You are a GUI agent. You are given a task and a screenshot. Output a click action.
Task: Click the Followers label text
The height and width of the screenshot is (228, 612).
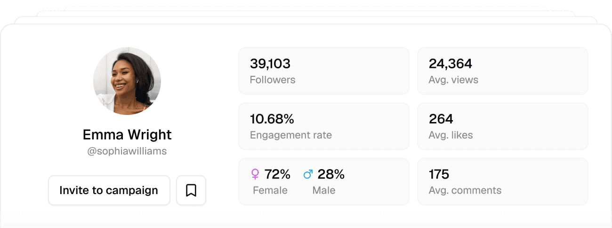coord(273,80)
